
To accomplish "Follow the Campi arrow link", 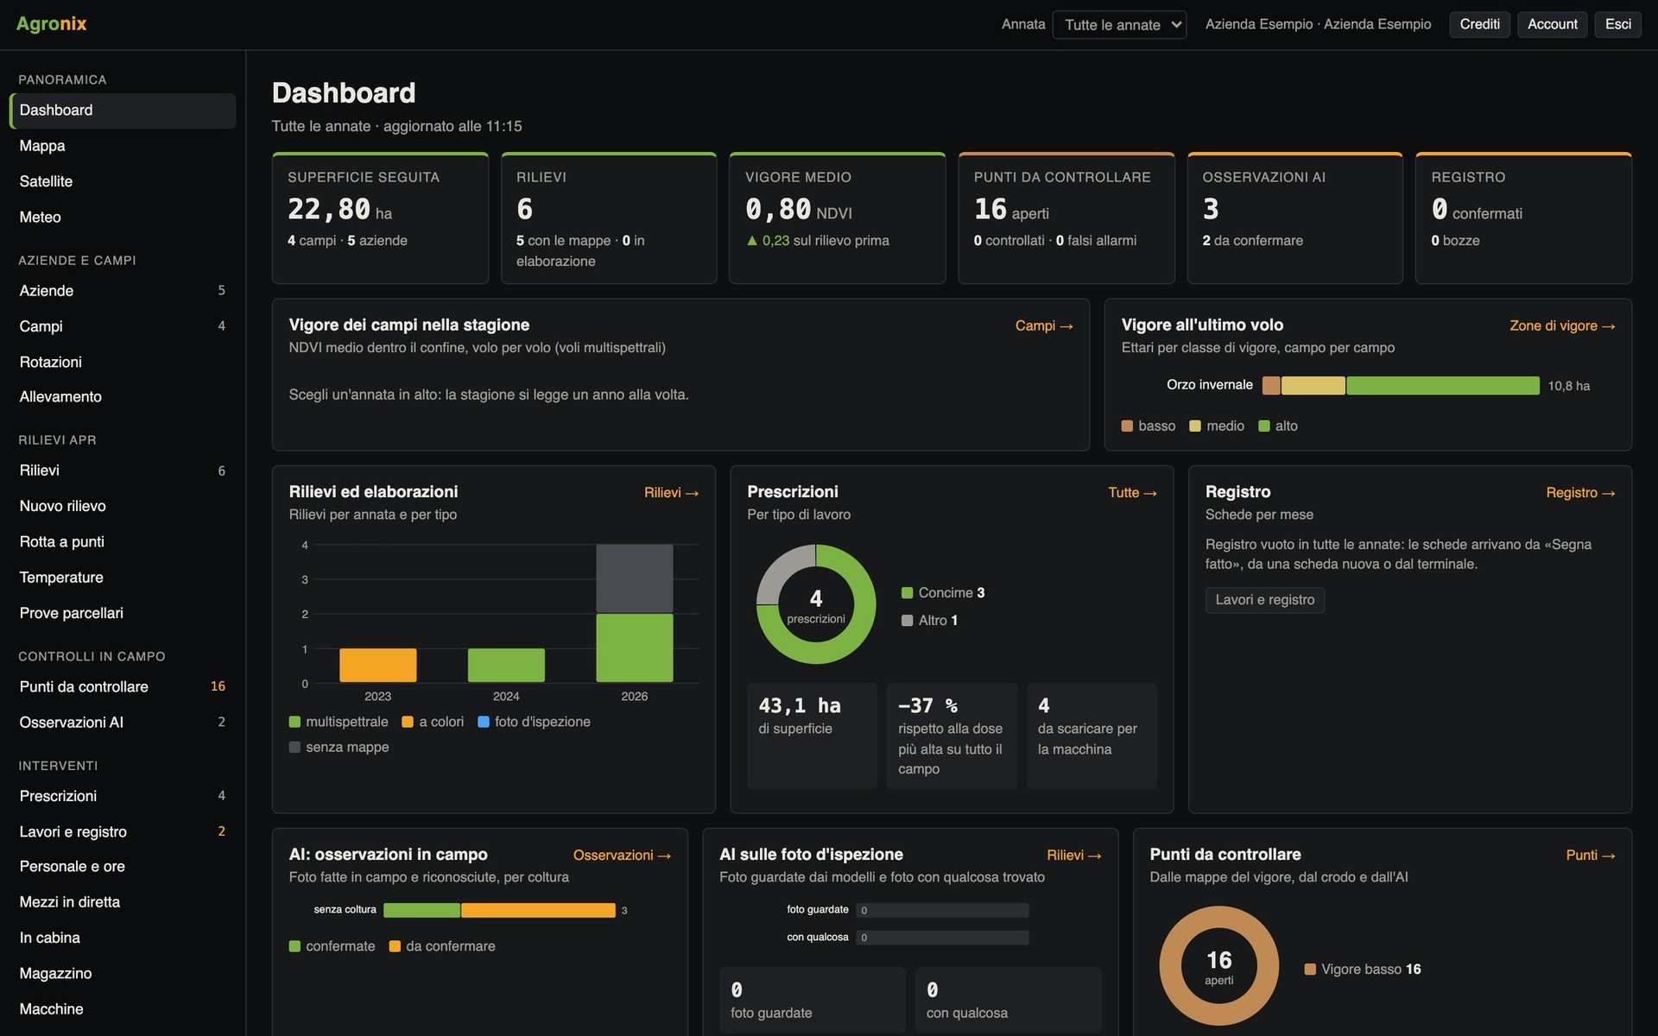I will coord(1043,325).
